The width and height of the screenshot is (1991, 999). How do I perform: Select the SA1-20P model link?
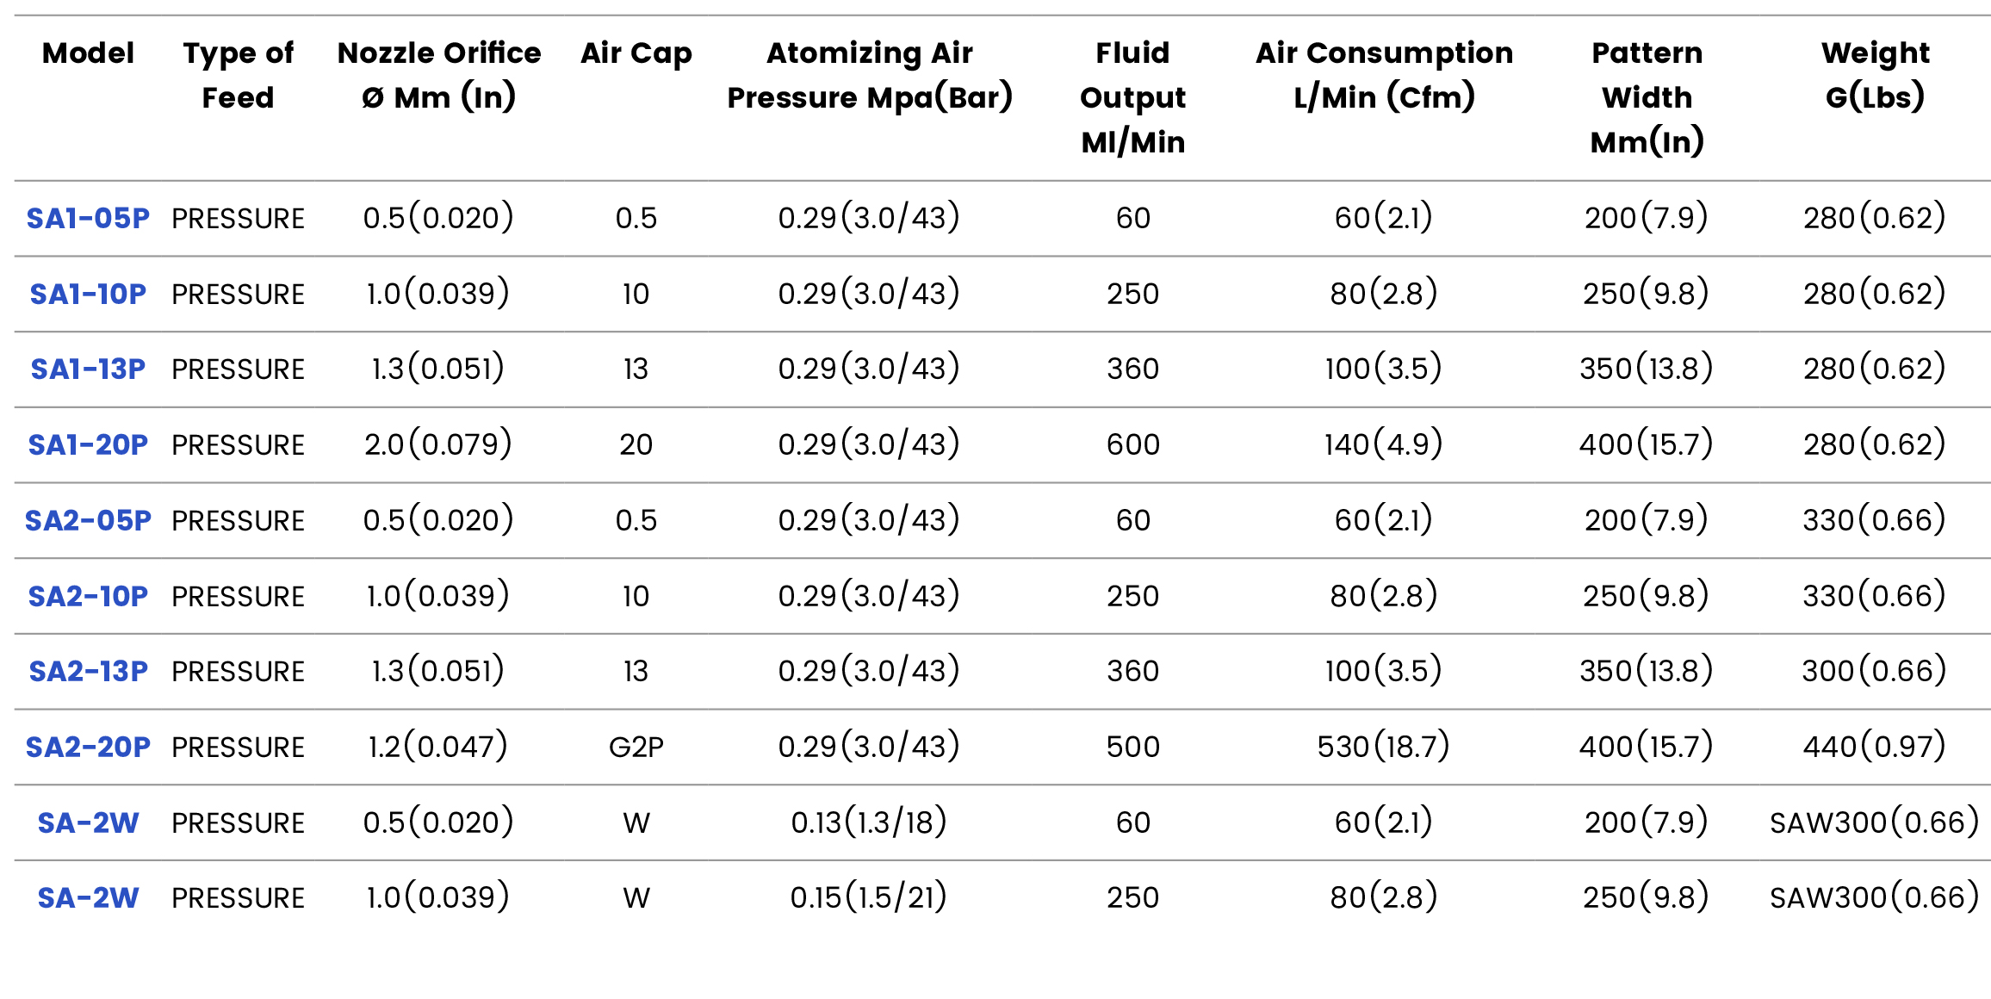[x=88, y=445]
